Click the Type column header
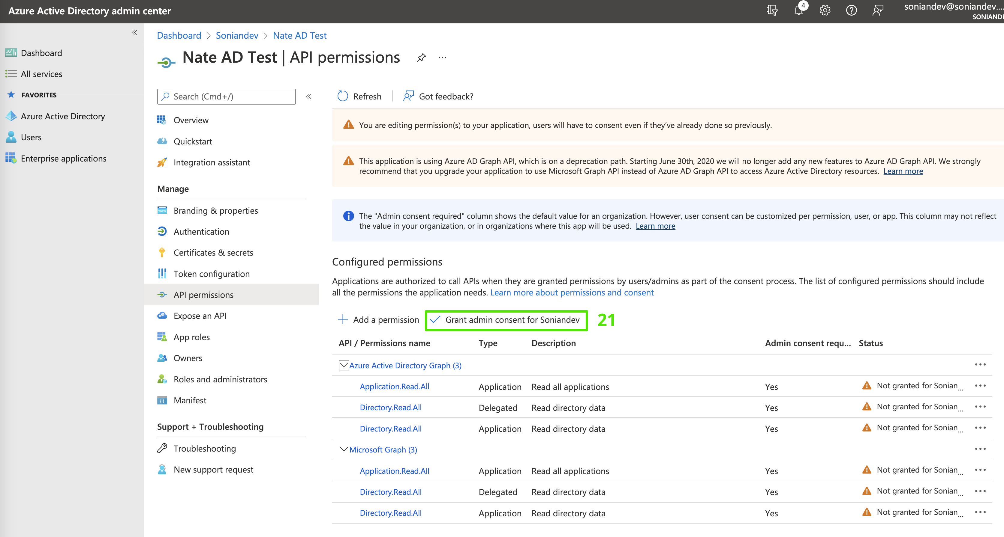This screenshot has height=537, width=1004. (488, 343)
